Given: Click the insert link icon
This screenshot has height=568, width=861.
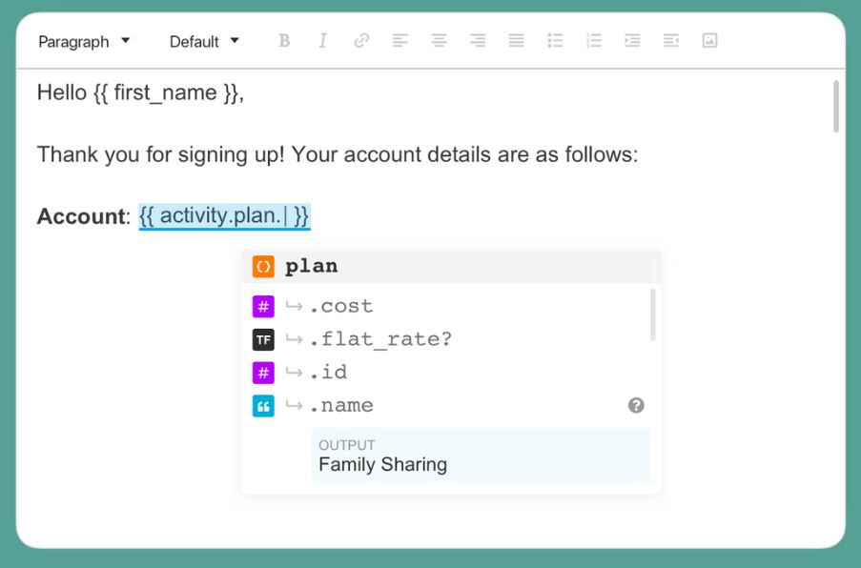Looking at the screenshot, I should 361,41.
